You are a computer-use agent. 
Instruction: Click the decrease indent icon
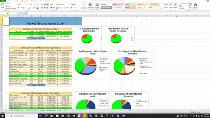pyautogui.click(x=51, y=8)
